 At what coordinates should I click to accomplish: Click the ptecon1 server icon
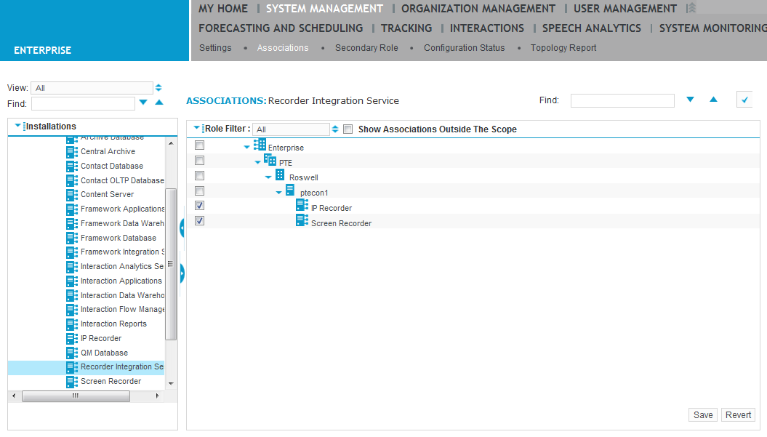(x=290, y=191)
